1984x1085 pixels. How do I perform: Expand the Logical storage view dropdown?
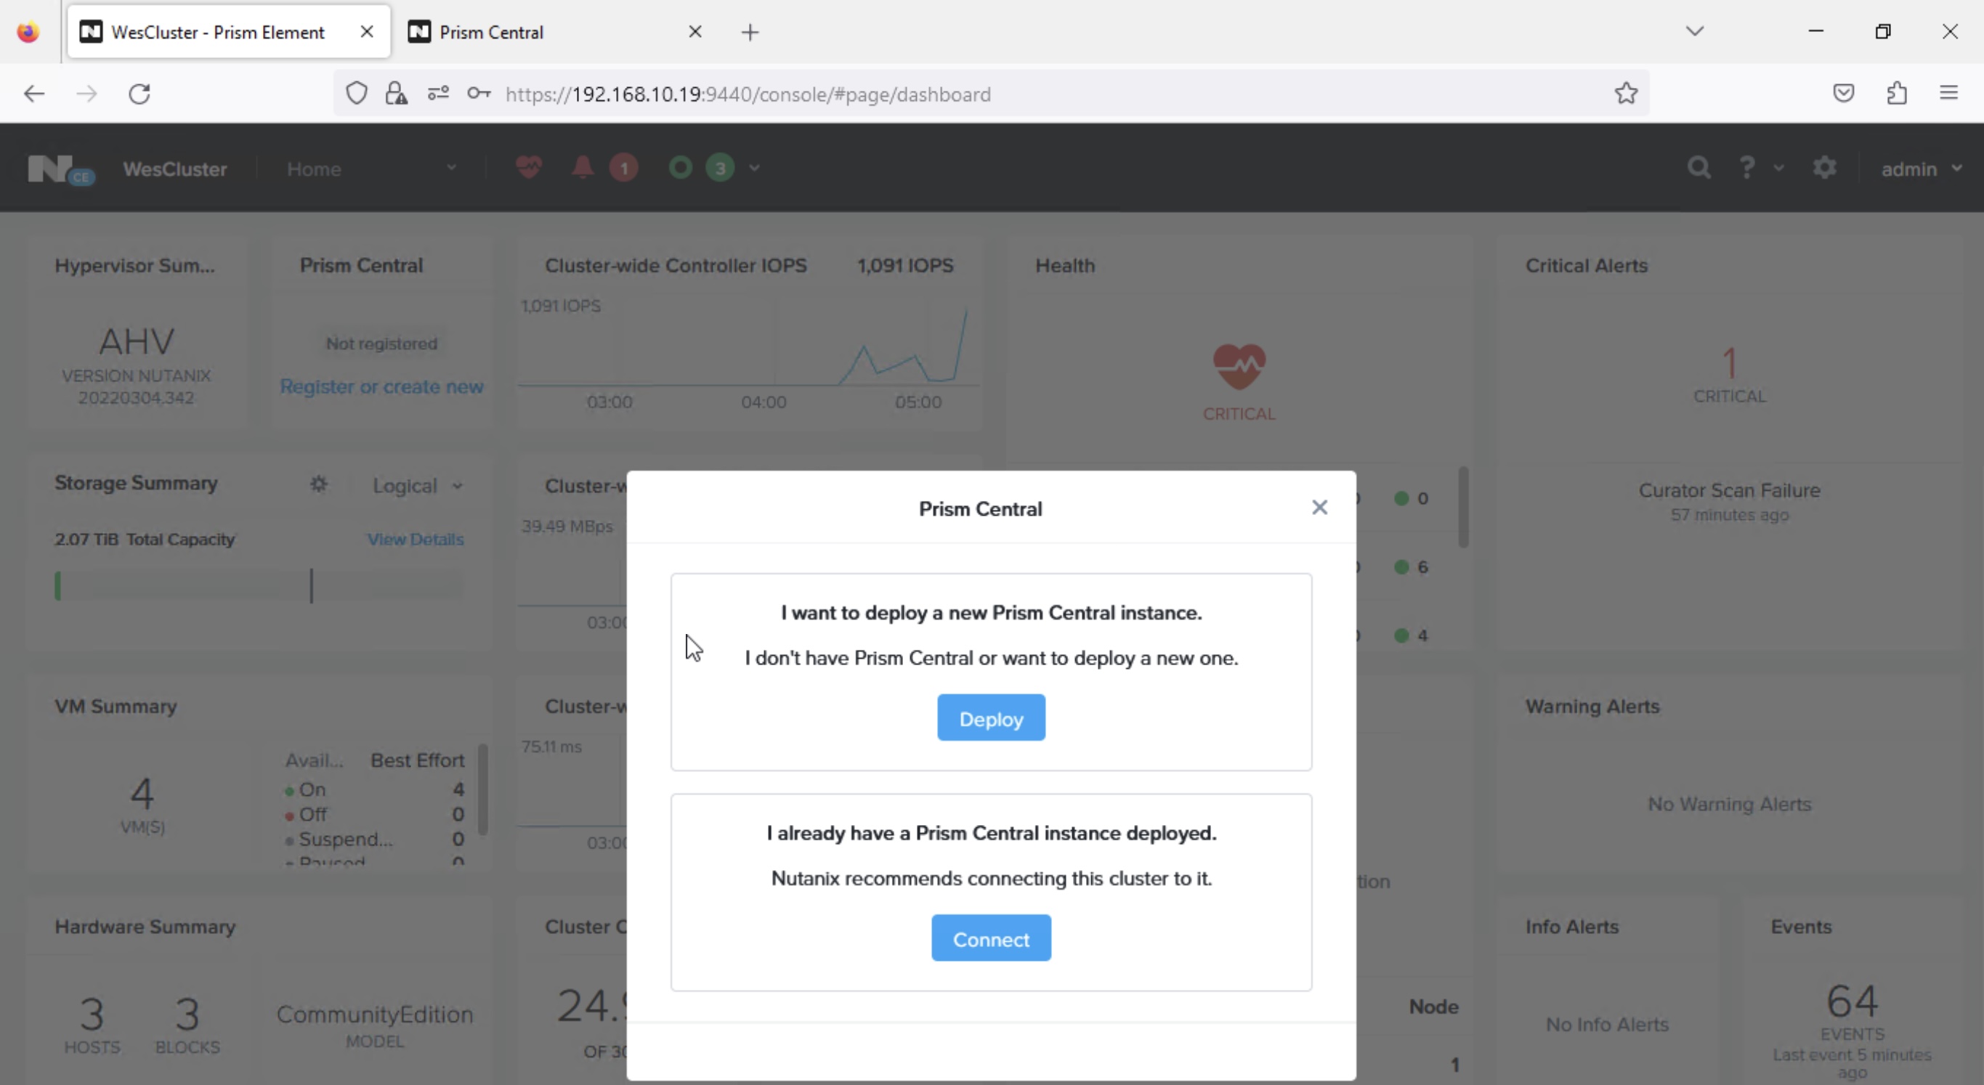(418, 486)
